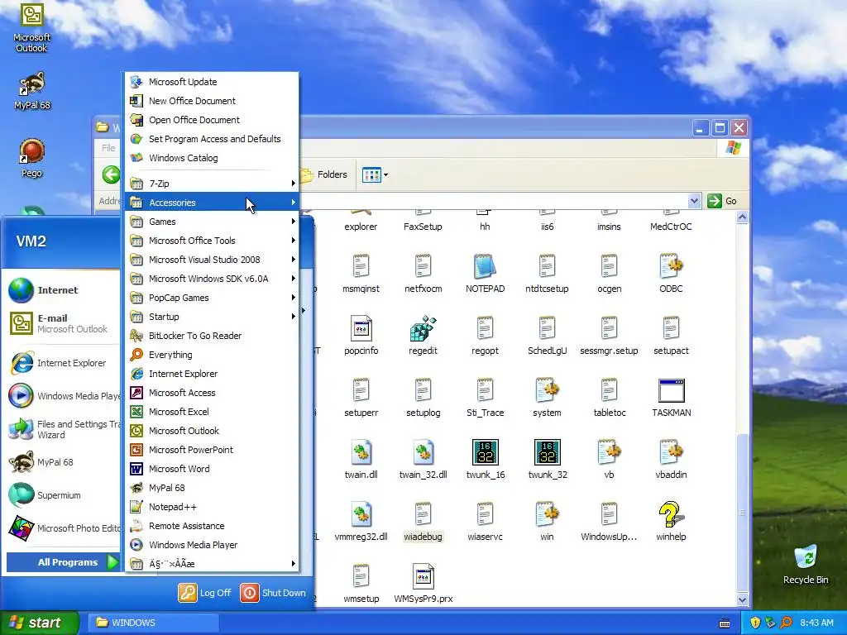Open BitLocker To Go Reader
The width and height of the screenshot is (847, 635).
pos(213,336)
